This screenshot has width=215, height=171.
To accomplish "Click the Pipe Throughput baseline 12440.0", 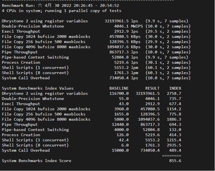I will (120, 124).
